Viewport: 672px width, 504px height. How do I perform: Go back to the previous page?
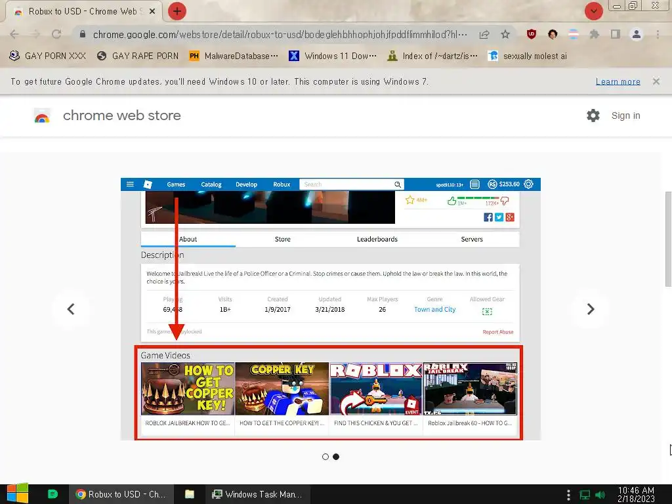pyautogui.click(x=14, y=34)
